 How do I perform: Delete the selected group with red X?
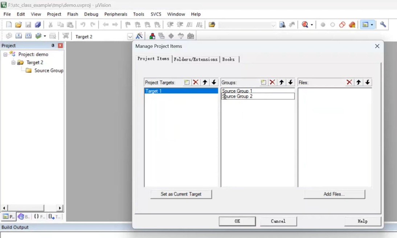click(x=273, y=82)
